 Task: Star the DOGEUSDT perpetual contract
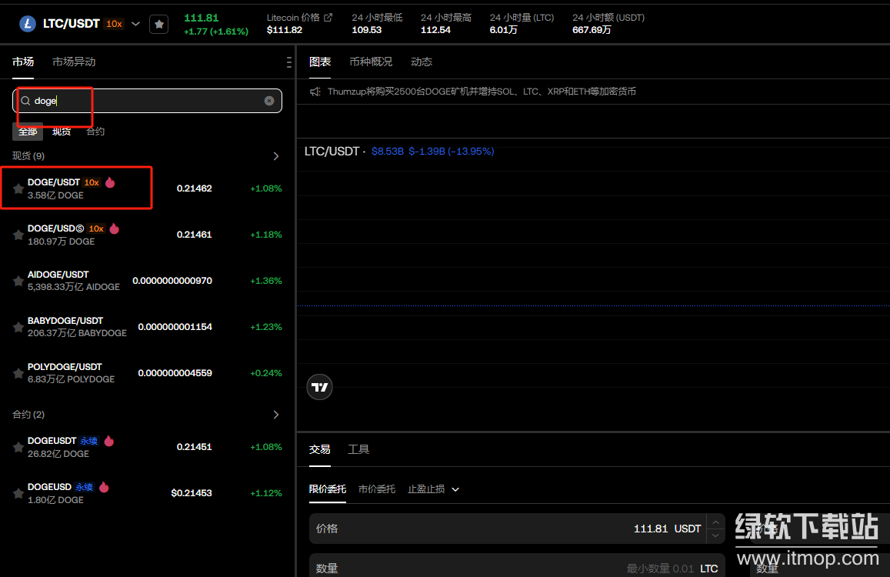tap(18, 447)
